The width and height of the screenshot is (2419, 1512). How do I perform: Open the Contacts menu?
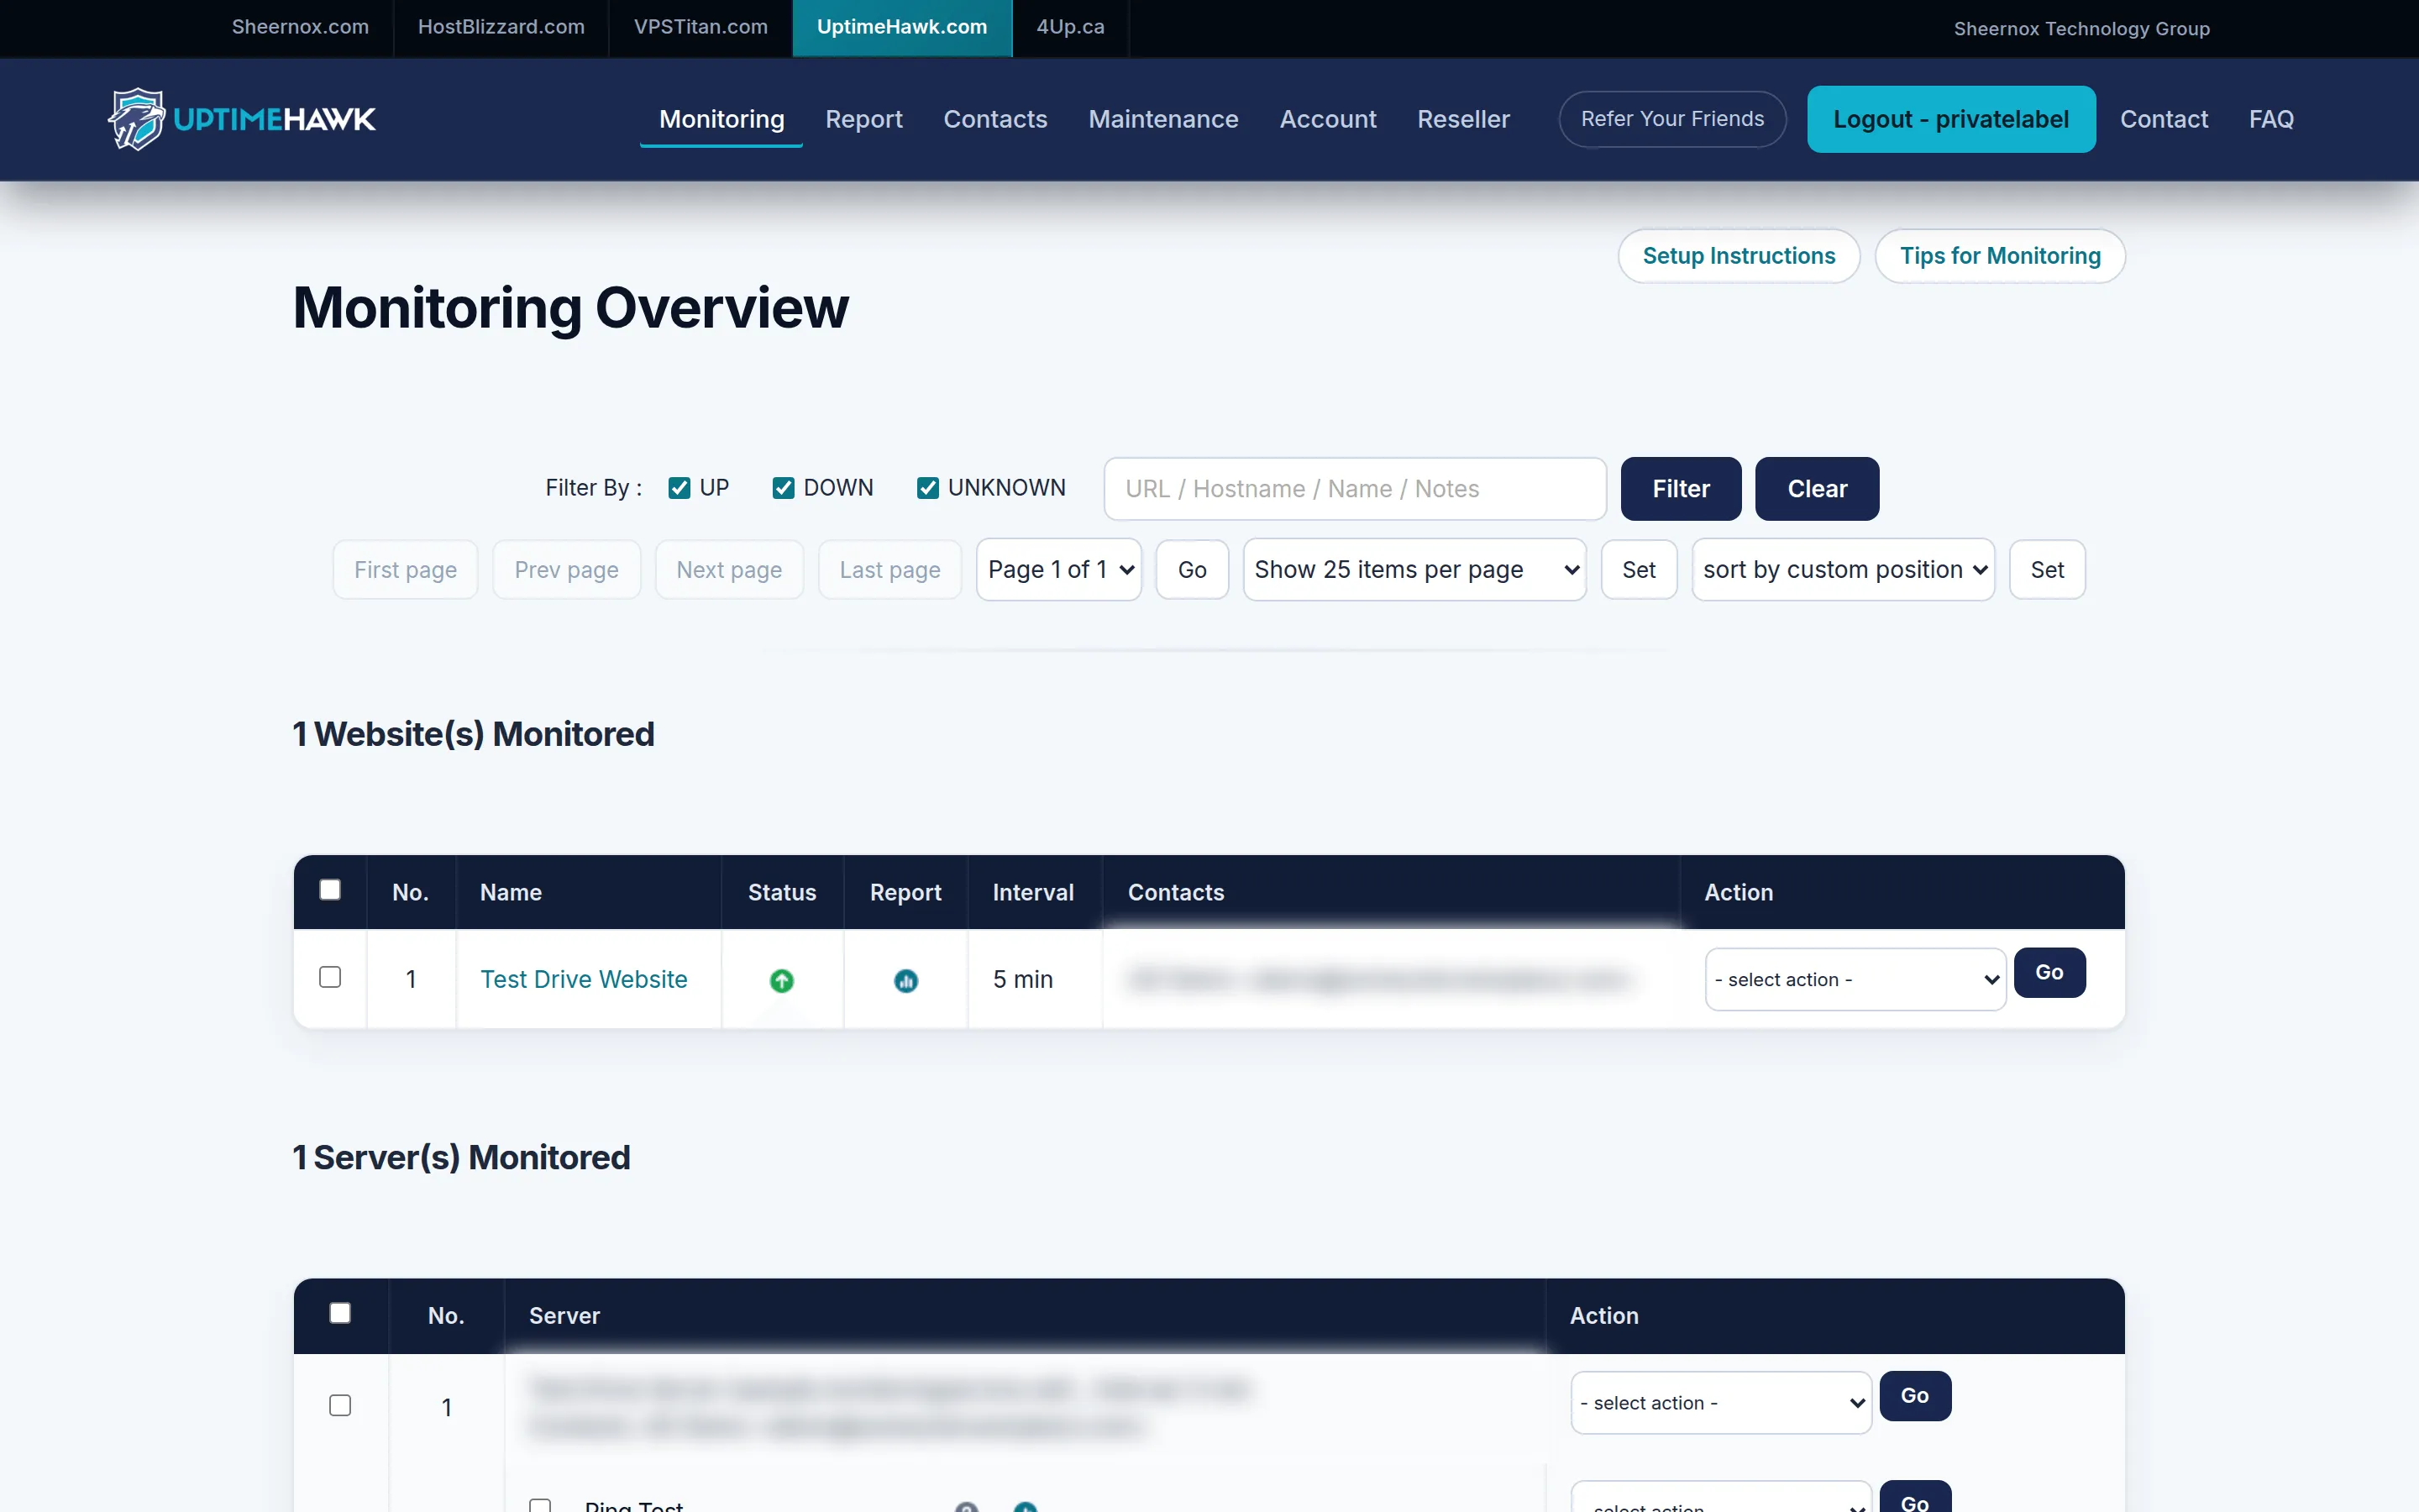995,119
